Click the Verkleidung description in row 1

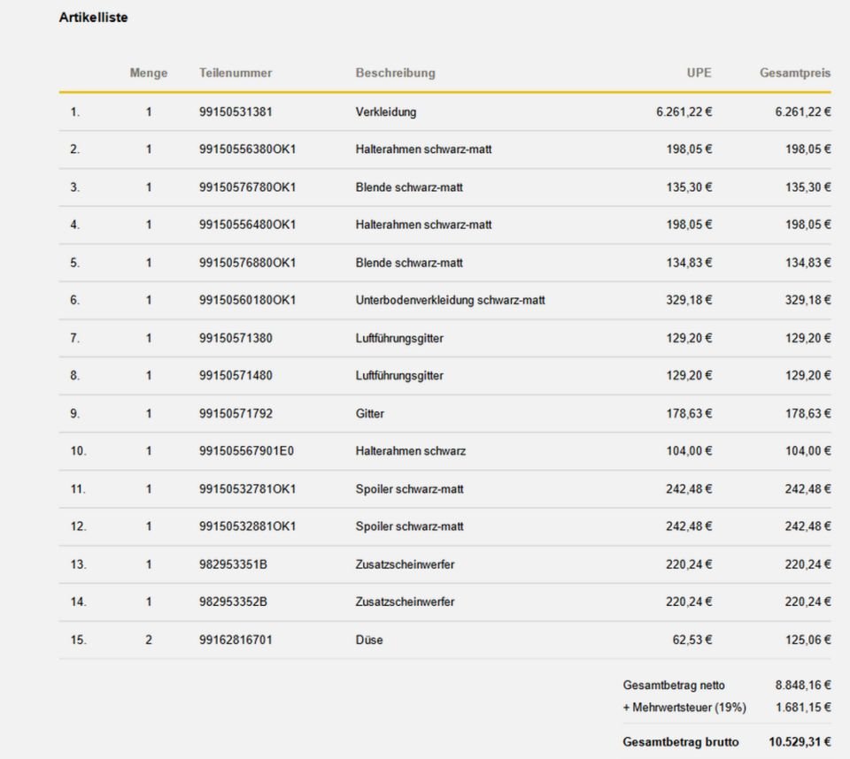[385, 112]
